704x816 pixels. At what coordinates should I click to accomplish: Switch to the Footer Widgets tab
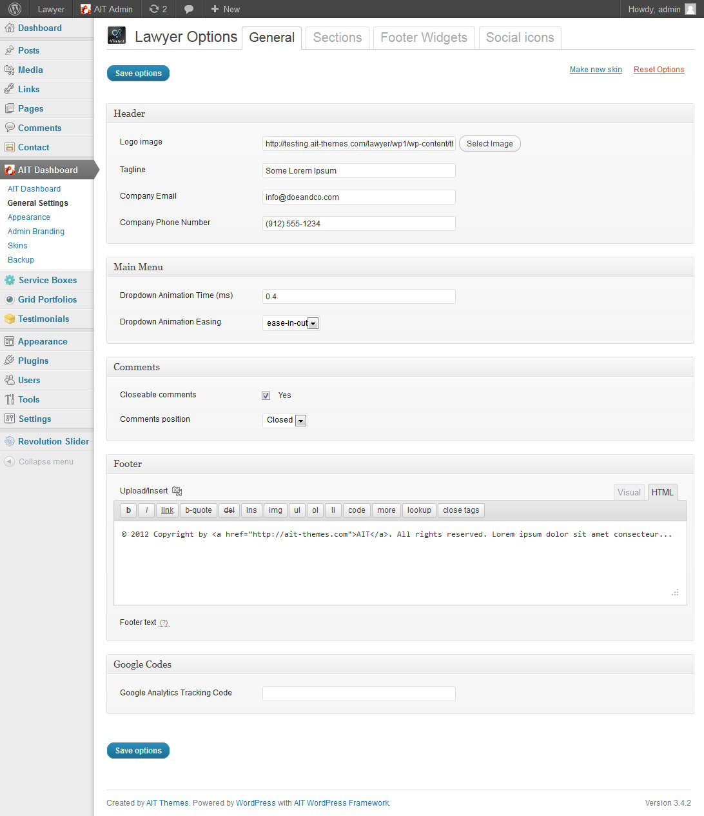pyautogui.click(x=424, y=37)
